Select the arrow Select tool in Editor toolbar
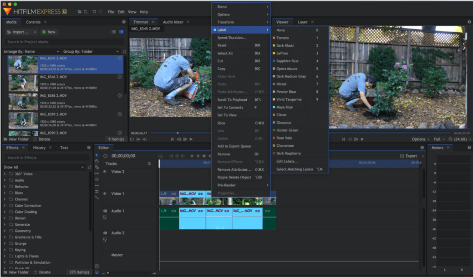This screenshot has width=473, height=277. pos(97,155)
